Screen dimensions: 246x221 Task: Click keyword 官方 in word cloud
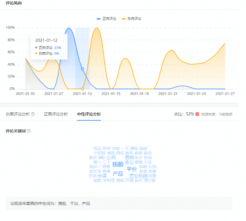coord(138,157)
